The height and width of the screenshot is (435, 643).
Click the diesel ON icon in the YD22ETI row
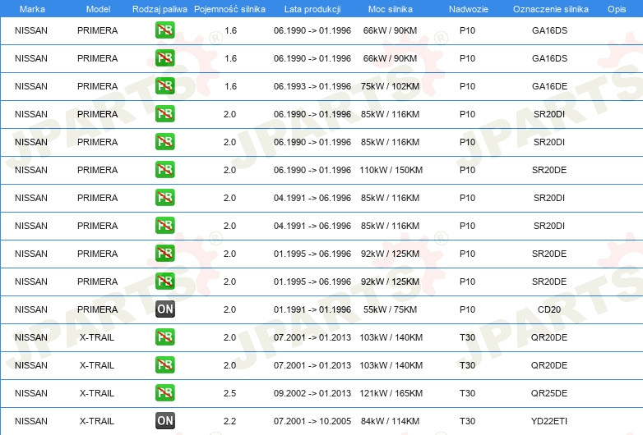(164, 421)
